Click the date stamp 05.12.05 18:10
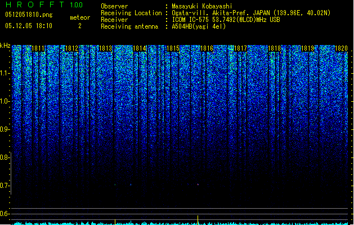The height and width of the screenshot is (225, 354). [x=29, y=26]
